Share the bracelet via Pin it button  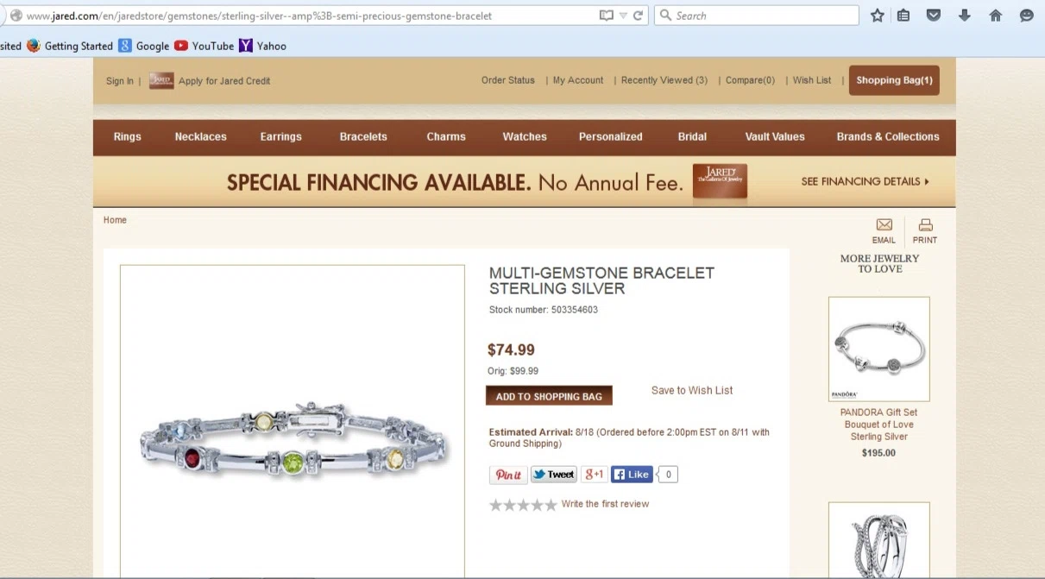508,475
